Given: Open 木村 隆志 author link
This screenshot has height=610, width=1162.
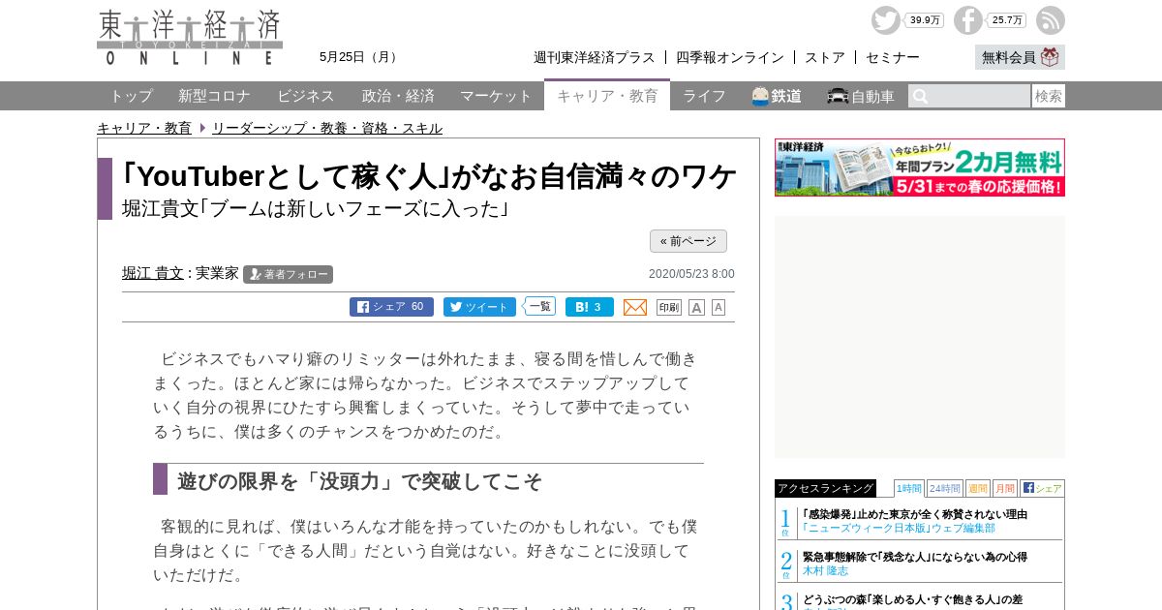Looking at the screenshot, I should 825,571.
